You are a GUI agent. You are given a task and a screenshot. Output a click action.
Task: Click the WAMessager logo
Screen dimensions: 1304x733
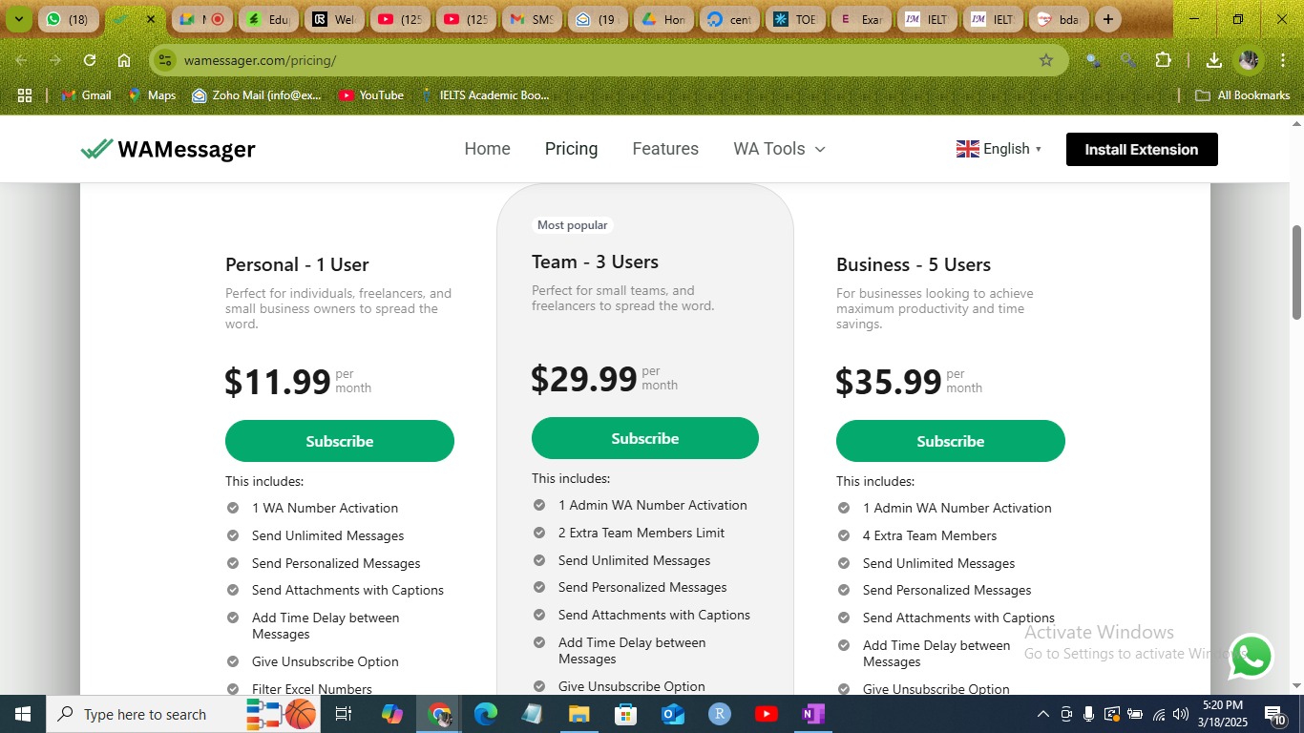[x=168, y=149]
